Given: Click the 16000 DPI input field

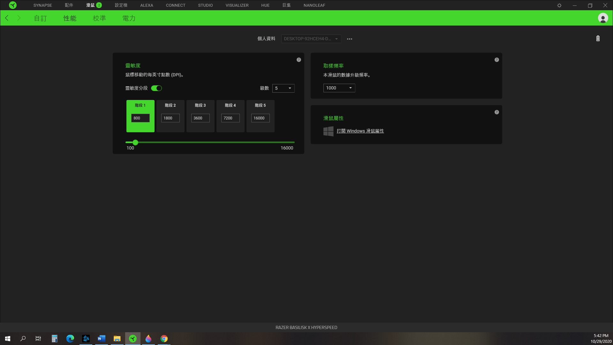Looking at the screenshot, I should coord(261,118).
